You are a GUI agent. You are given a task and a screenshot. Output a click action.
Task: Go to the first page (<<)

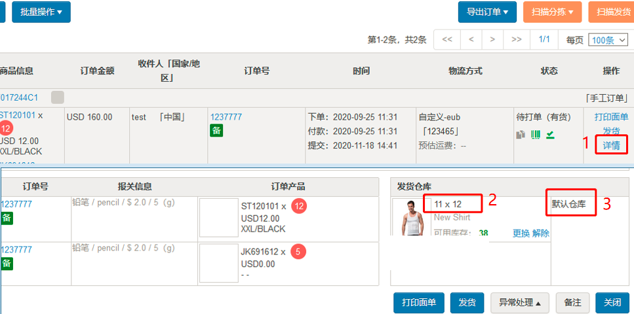[447, 39]
